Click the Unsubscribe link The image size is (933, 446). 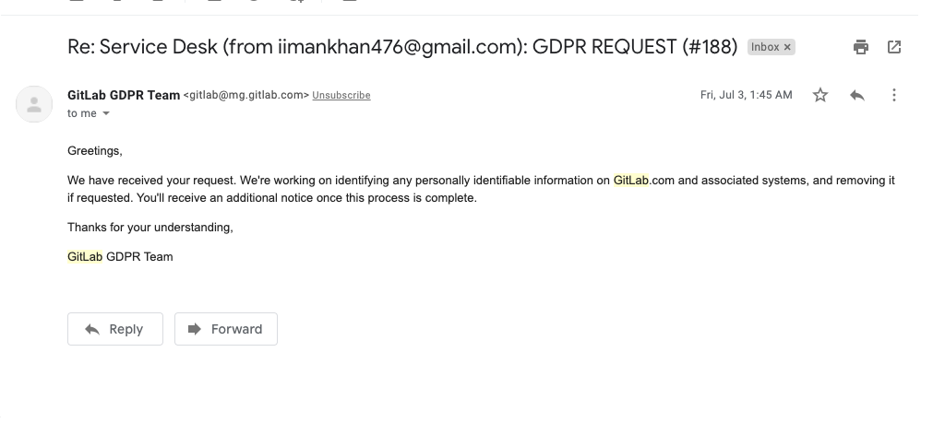click(x=341, y=96)
